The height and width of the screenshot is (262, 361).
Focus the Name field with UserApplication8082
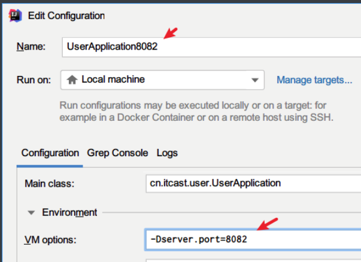pyautogui.click(x=210, y=47)
